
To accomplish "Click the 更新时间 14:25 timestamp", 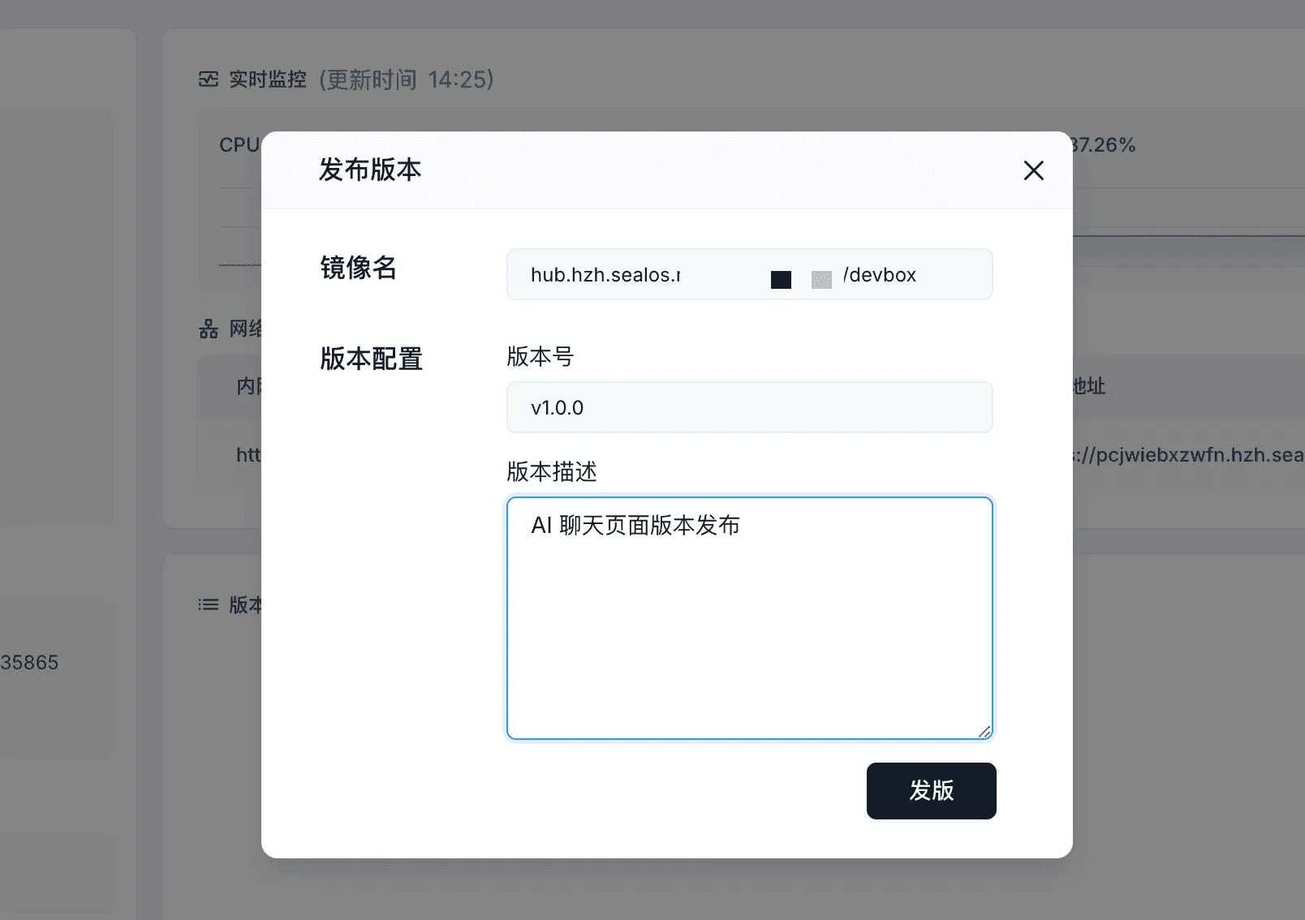I will pyautogui.click(x=407, y=80).
